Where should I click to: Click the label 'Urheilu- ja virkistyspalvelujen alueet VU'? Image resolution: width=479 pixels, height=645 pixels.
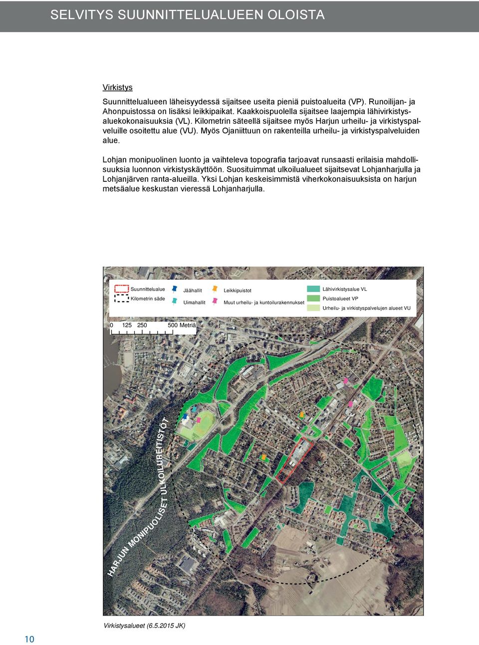point(367,308)
